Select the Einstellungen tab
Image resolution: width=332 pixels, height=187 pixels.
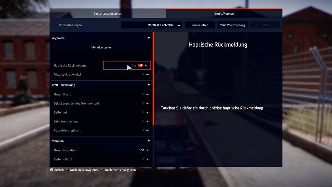pyautogui.click(x=224, y=13)
